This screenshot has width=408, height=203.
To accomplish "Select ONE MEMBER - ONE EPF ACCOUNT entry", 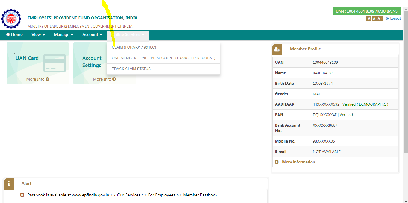I will tap(164, 58).
